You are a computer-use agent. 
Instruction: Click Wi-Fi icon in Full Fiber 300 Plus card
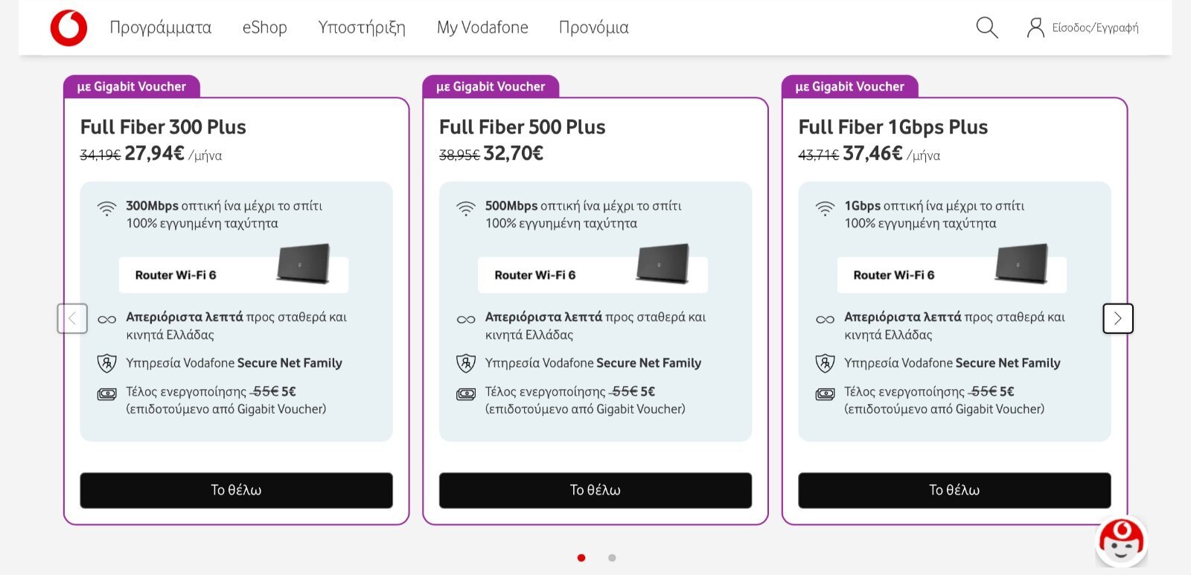(x=107, y=208)
